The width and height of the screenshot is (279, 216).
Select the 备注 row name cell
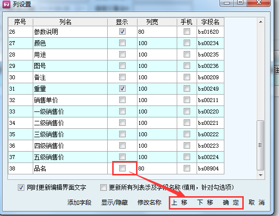click(x=70, y=77)
